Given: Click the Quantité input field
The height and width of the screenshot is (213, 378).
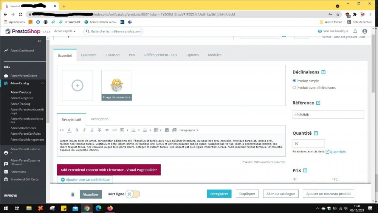Looking at the screenshot, I should (308, 143).
